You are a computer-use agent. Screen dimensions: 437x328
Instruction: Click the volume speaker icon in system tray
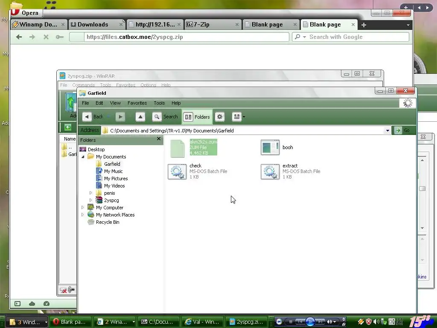[376, 322]
